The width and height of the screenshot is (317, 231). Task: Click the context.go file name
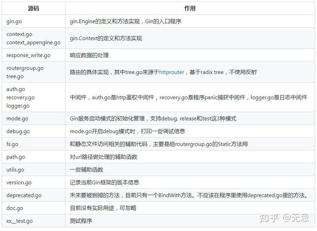coord(19,34)
